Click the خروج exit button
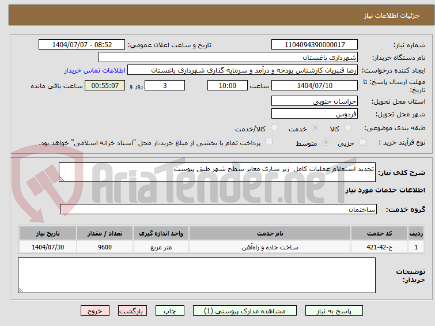The width and height of the screenshot is (435, 326). 95,311
